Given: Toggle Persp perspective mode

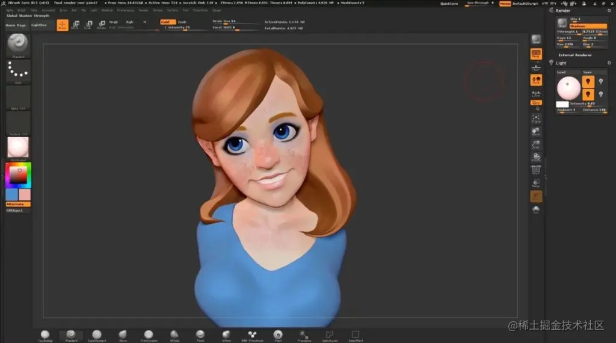Looking at the screenshot, I should 536,54.
